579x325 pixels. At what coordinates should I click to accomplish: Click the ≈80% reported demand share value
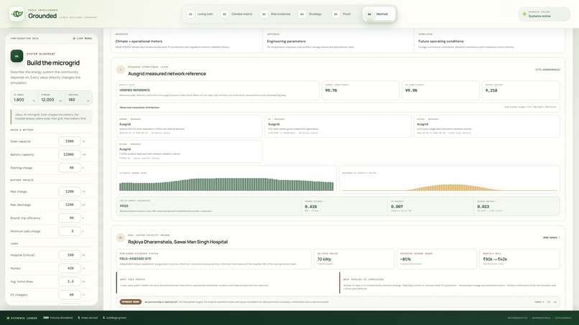point(405,259)
